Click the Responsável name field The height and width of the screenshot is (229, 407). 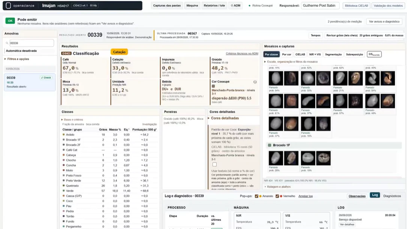point(320,6)
